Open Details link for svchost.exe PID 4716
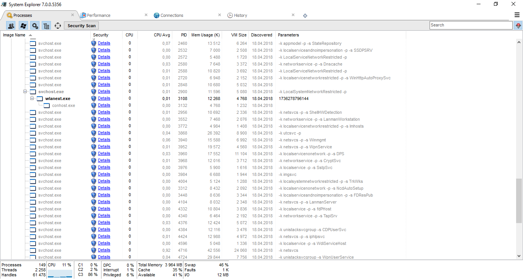Viewport: 523px width, 279px height. click(104, 250)
